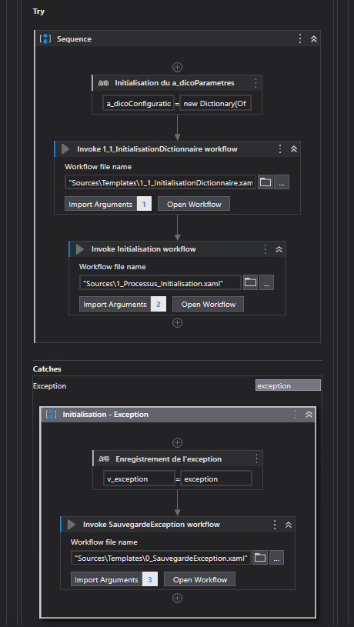The image size is (354, 627).
Task: Open options for Initialisation du a_dicoParametres
Action: click(256, 83)
